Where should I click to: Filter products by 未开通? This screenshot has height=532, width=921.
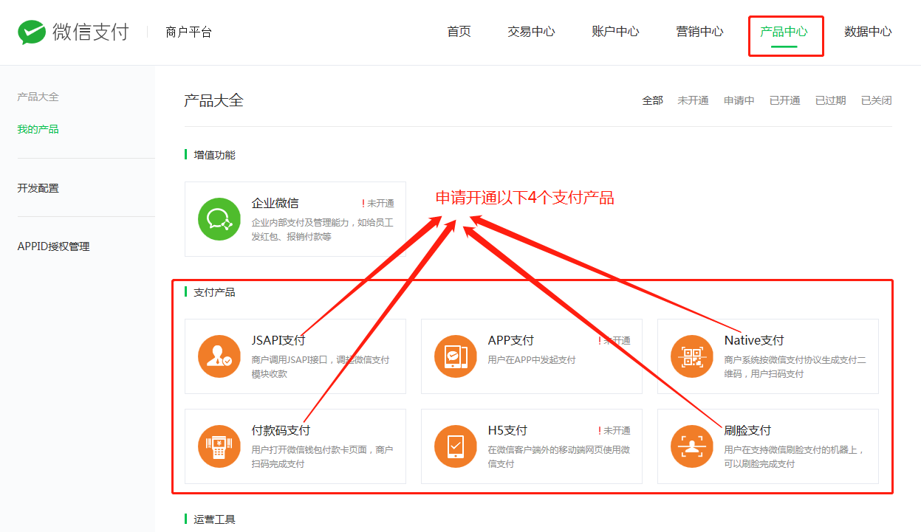[x=693, y=100]
